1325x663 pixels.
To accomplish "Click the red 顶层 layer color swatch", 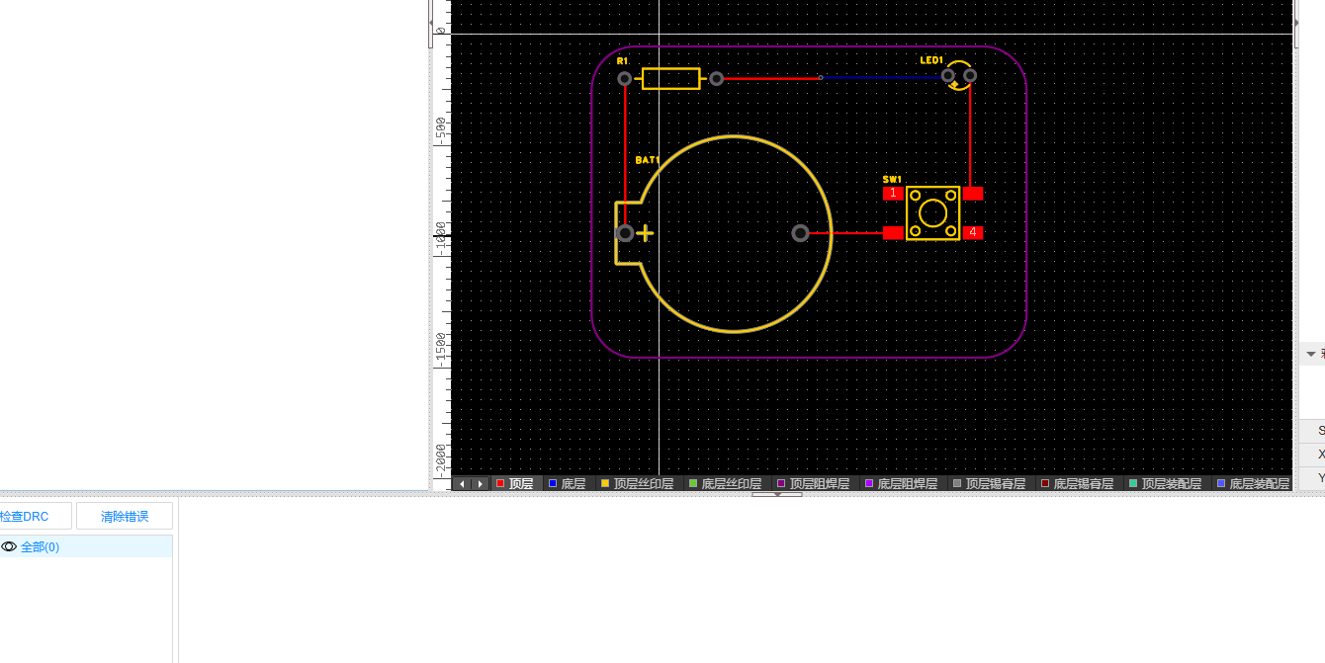I will [x=500, y=483].
